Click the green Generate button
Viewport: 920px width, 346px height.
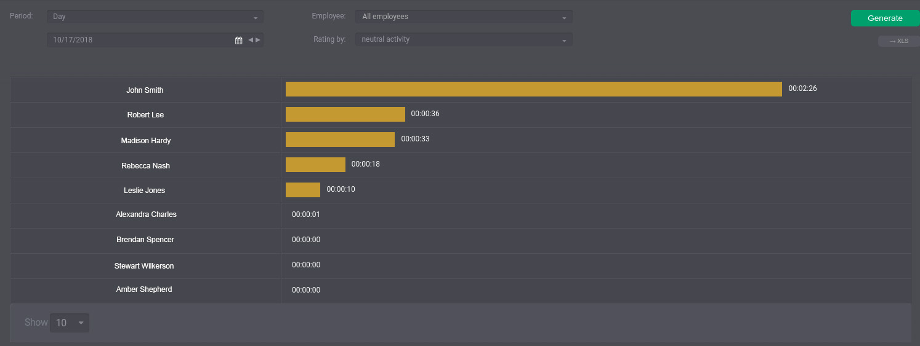tap(885, 18)
